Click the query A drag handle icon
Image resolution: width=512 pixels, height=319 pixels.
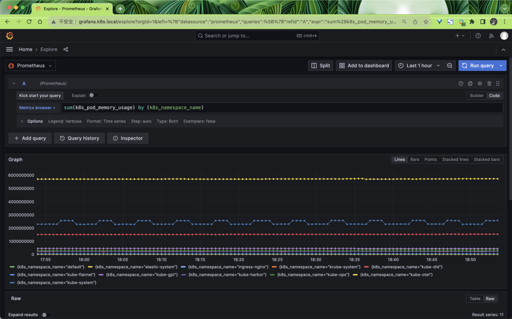[498, 83]
